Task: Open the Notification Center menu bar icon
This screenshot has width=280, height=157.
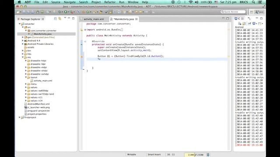Action: (260, 2)
